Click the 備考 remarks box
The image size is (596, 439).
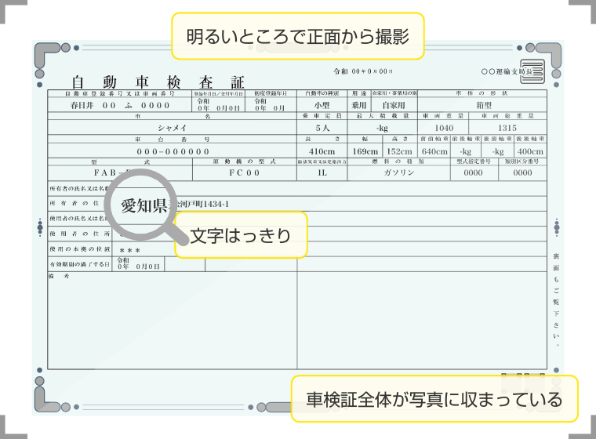tap(171, 321)
